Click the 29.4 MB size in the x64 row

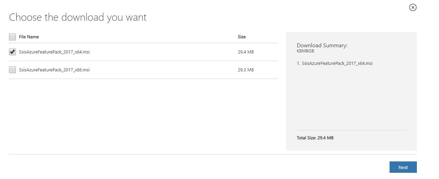pyautogui.click(x=245, y=52)
